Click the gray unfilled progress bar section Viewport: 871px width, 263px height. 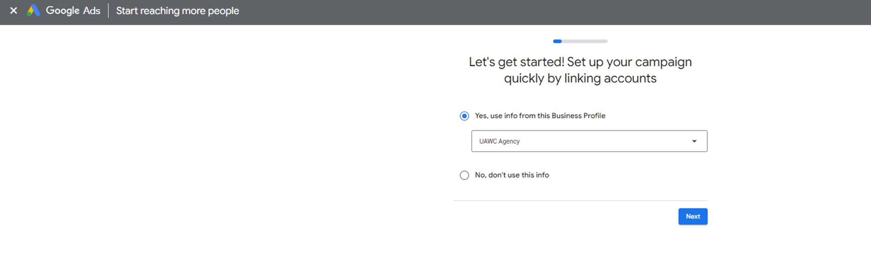(585, 41)
